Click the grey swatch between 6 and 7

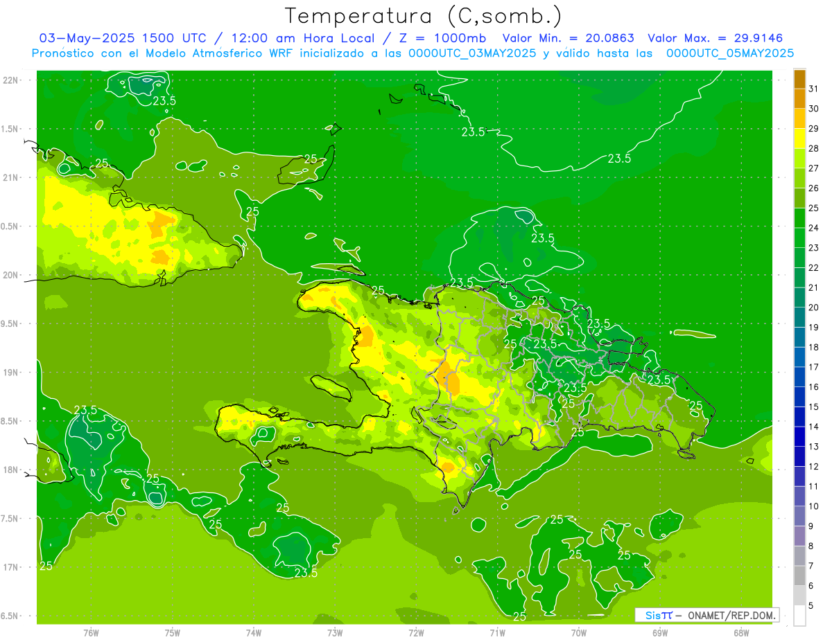799,576
